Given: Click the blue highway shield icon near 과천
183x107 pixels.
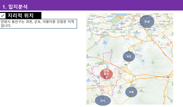Looking at the screenshot, I should pyautogui.click(x=126, y=65).
